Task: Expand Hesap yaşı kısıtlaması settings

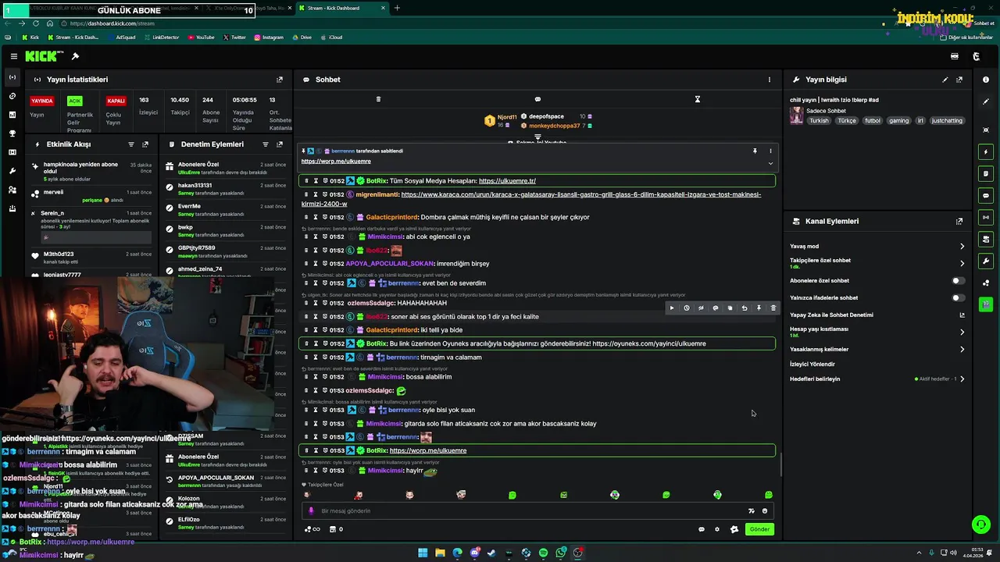Action: 962,333
